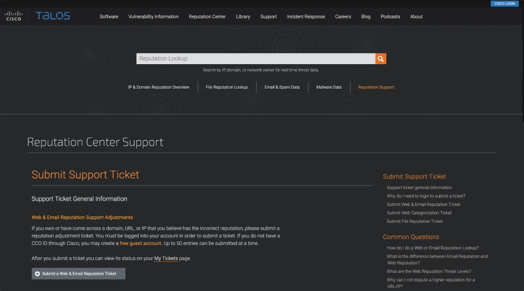Click Submit a Web & Email Reputation Ticket
Image resolution: width=524 pixels, height=291 pixels.
[x=79, y=274]
